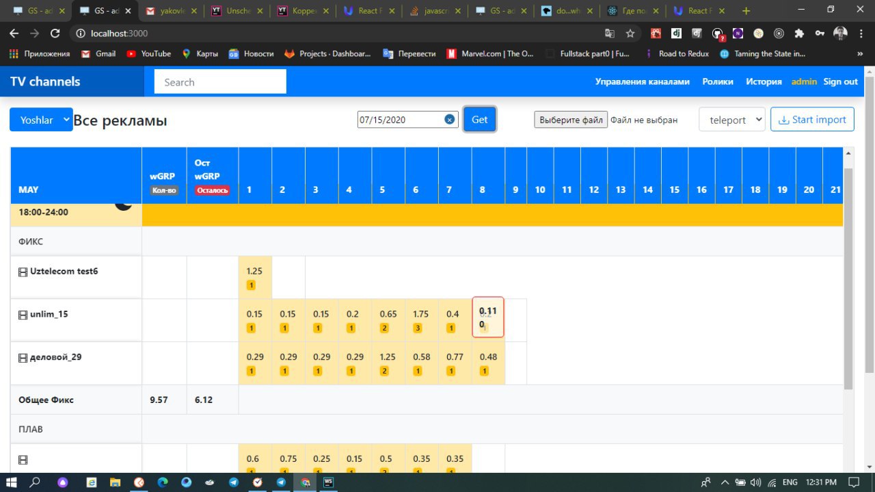Image resolution: width=875 pixels, height=492 pixels.
Task: Click the 0.58 cell in деловой_29 row
Action: pos(422,363)
